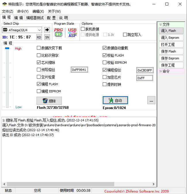Image resolution: width=187 pixels, height=194 pixels.
Task: Click 调入 Flash button
Action: tap(171, 31)
